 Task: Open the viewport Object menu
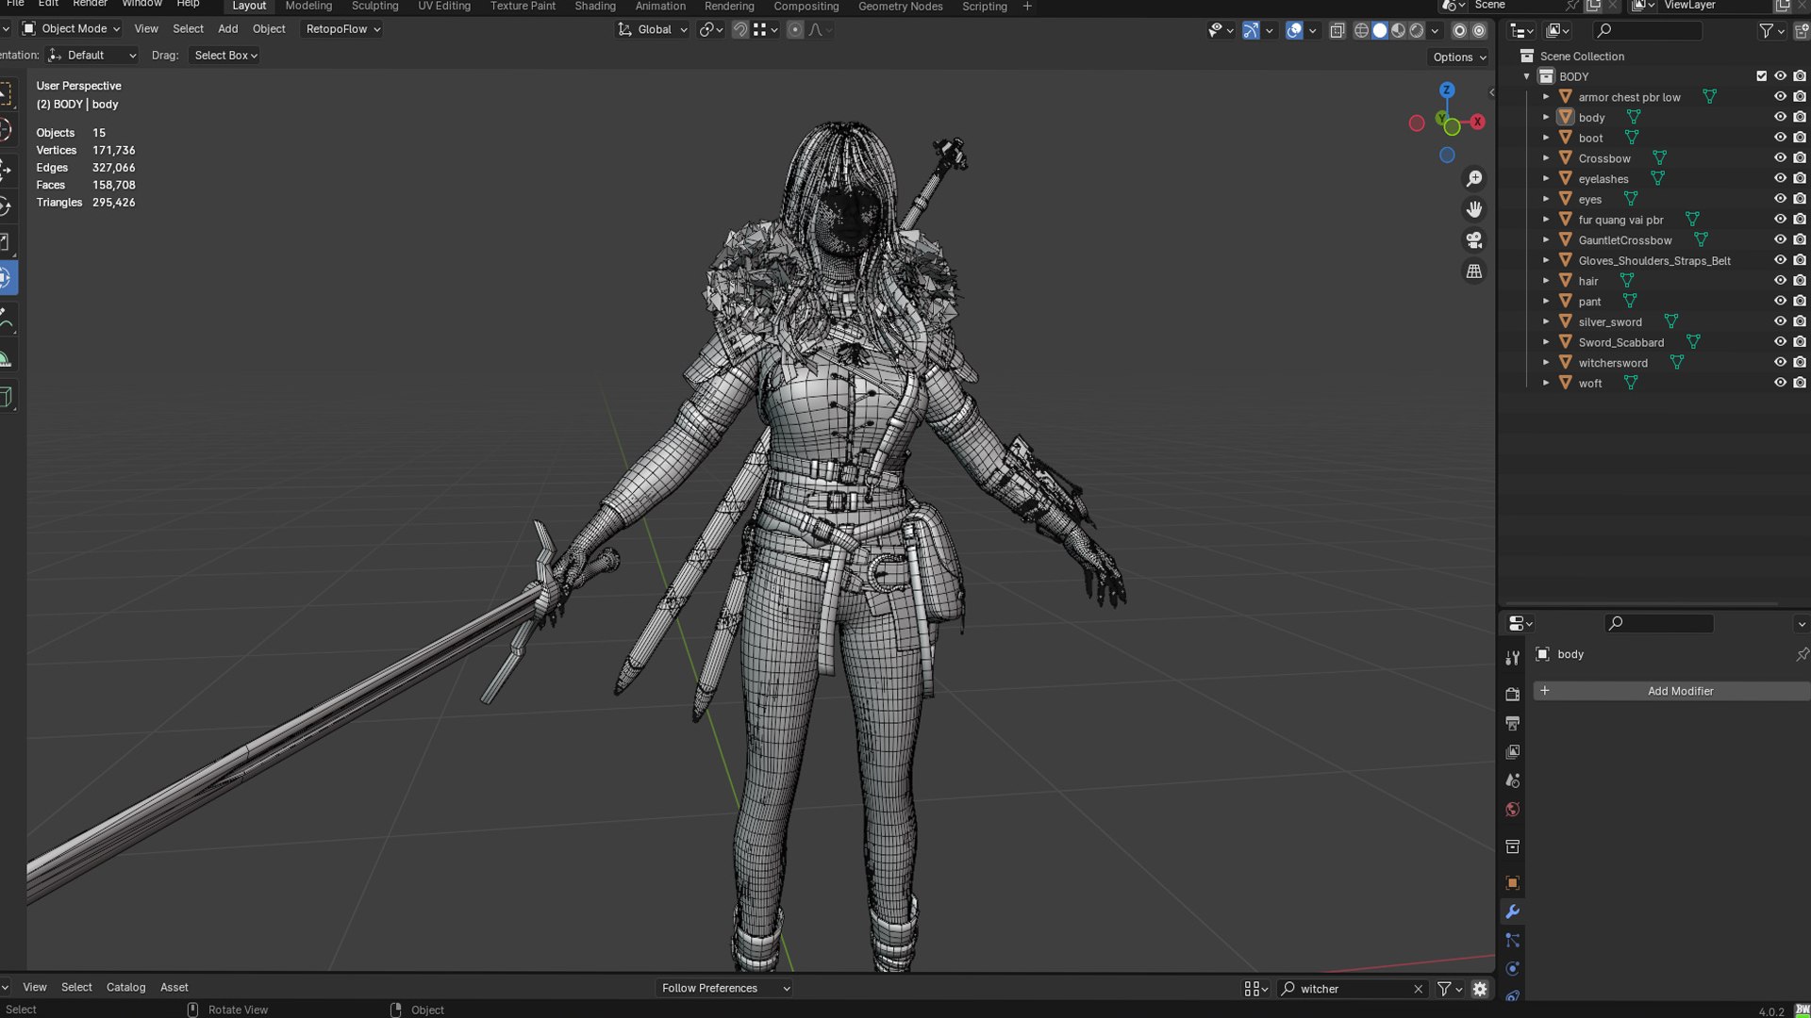269,29
